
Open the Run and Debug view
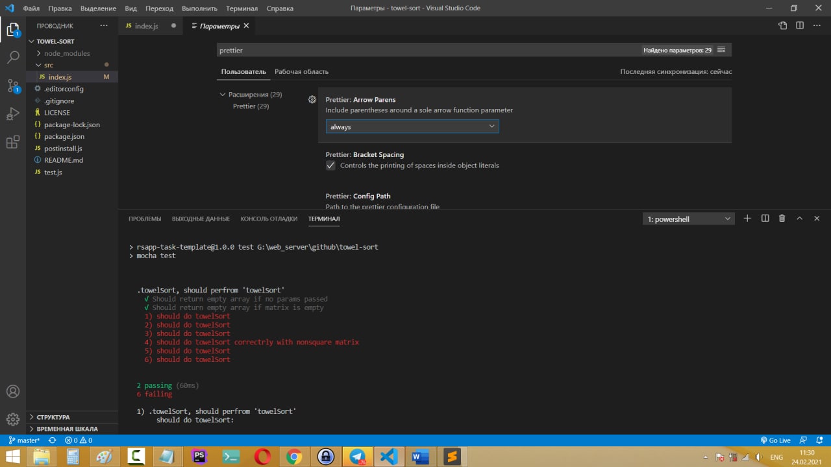pyautogui.click(x=12, y=114)
